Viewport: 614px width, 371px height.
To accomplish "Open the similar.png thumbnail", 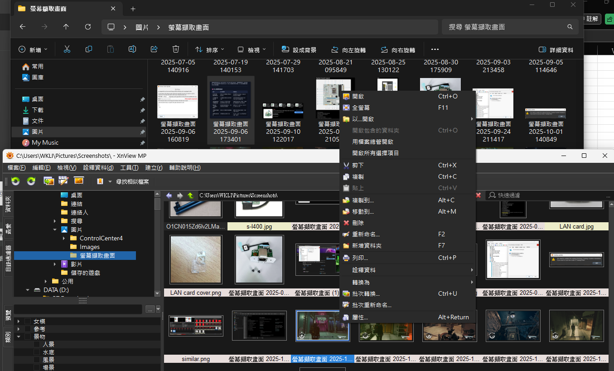I will [196, 326].
